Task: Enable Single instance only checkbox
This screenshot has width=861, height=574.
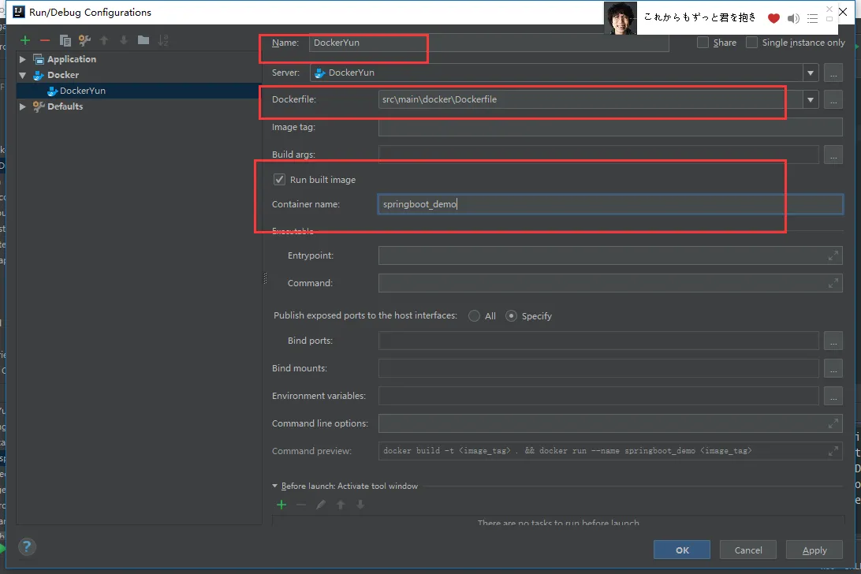Action: (751, 43)
